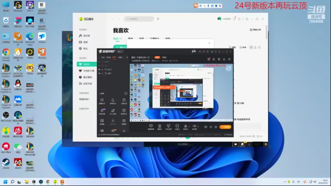
Task: Open 本地和下载 in QQ Music sidebar
Action: (x=86, y=71)
